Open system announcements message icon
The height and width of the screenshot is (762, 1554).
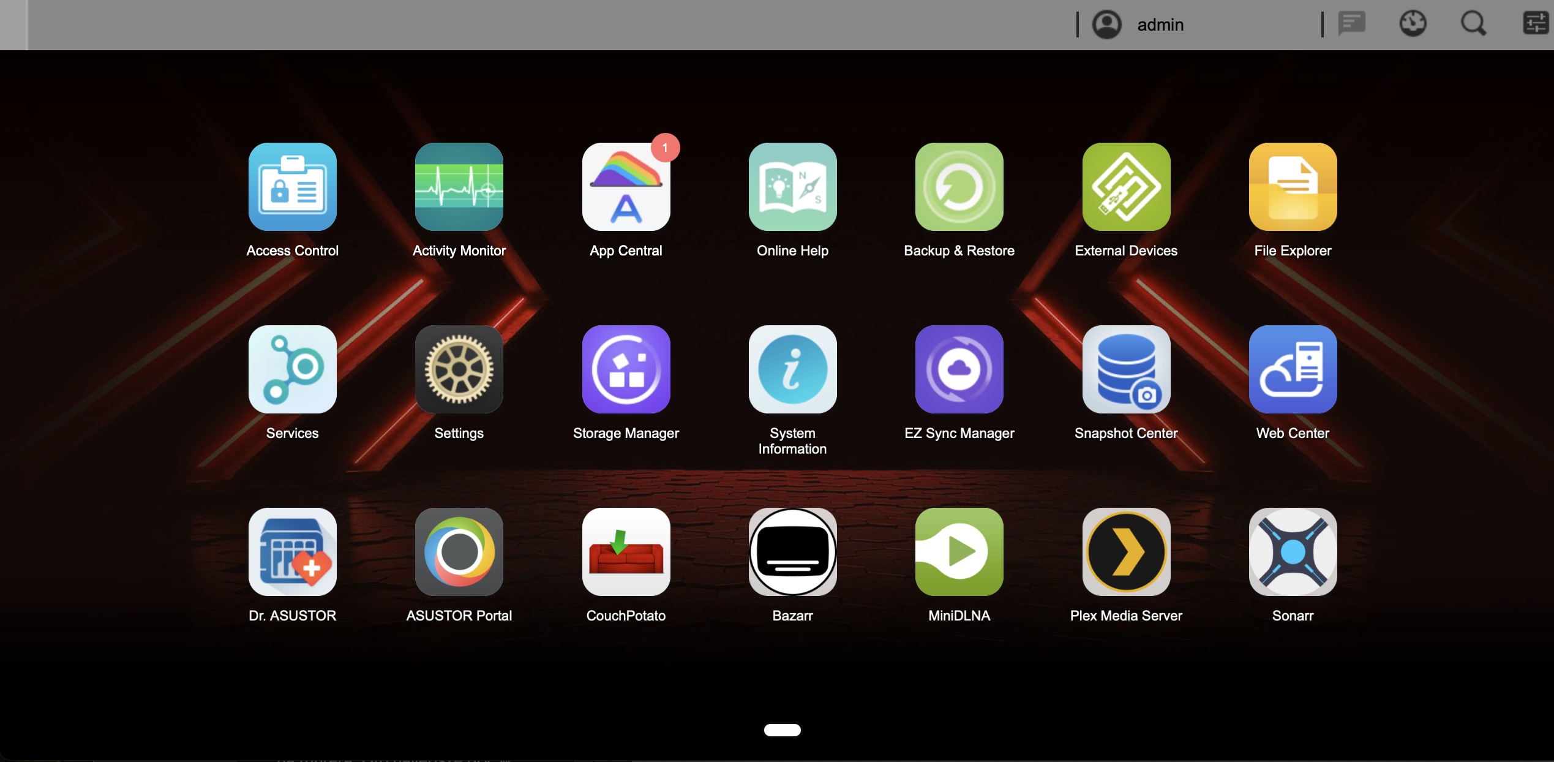1352,24
